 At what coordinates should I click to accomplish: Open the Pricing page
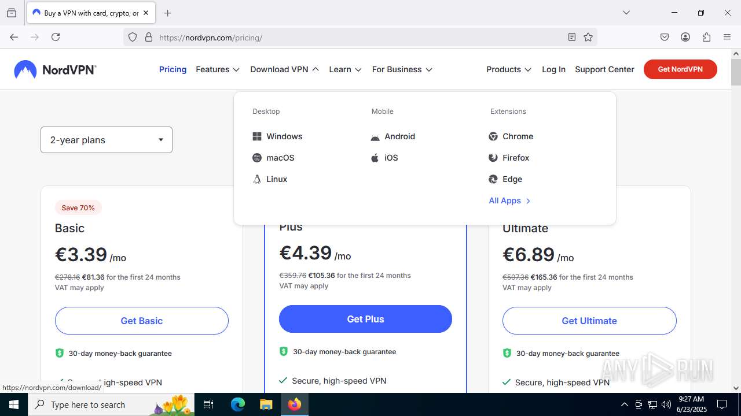point(173,69)
